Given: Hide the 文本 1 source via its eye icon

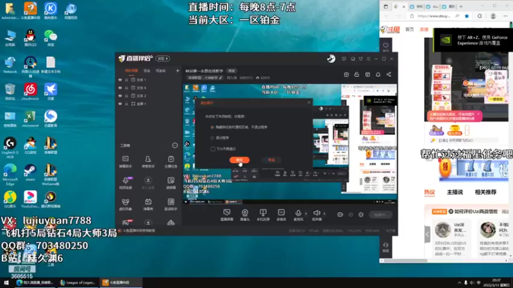Looking at the screenshot, I should [x=120, y=79].
